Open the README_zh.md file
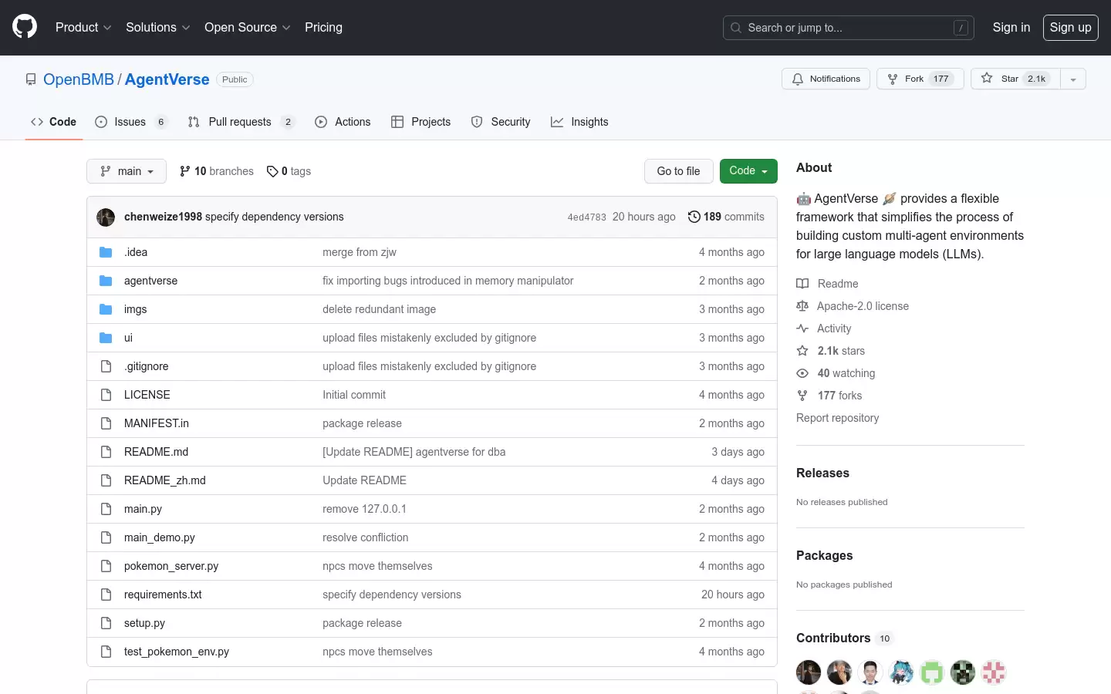1111x694 pixels. (165, 480)
